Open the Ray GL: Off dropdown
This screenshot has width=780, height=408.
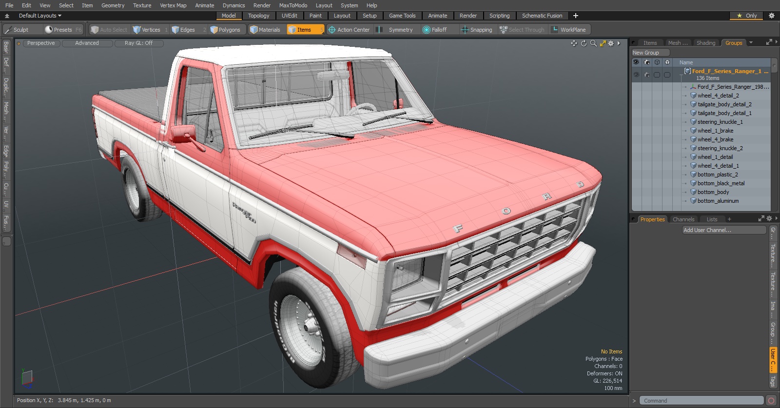(x=138, y=43)
